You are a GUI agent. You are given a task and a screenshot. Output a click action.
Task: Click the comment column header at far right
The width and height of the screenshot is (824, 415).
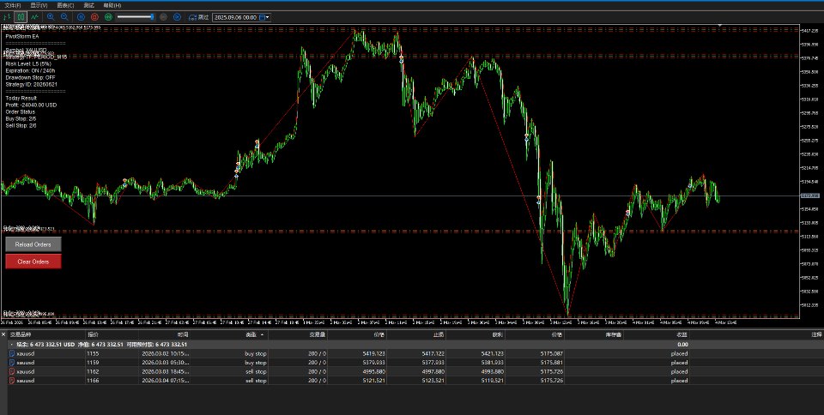click(x=757, y=334)
